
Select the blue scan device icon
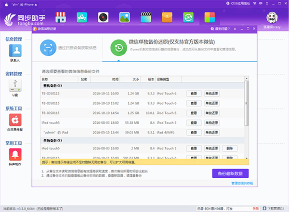point(48,48)
